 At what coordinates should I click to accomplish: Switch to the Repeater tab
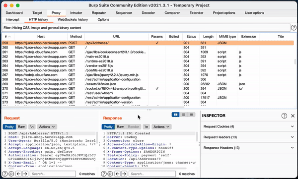click(99, 13)
